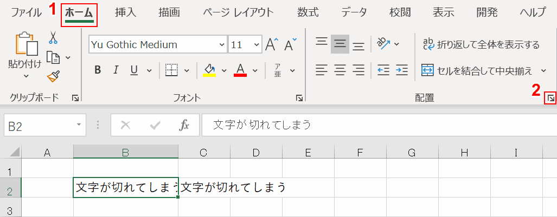Click the Paste (貼り付け) clipboard icon
557x217 pixels.
coord(27,43)
